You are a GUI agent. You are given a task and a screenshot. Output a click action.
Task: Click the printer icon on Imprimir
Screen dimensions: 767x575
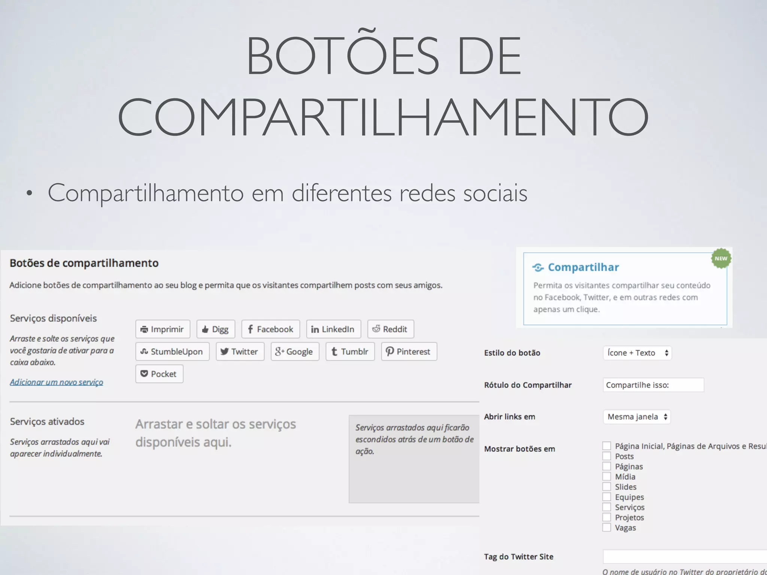(144, 329)
